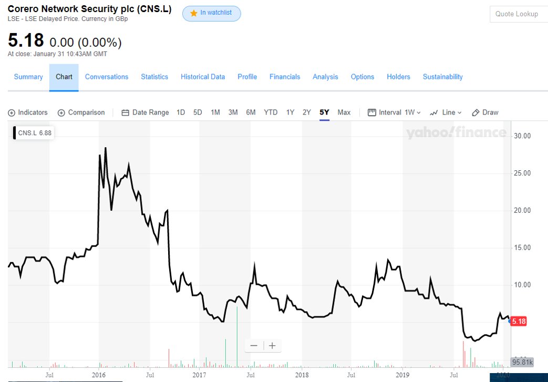Go to Conversations tab
This screenshot has width=548, height=382.
pos(107,77)
